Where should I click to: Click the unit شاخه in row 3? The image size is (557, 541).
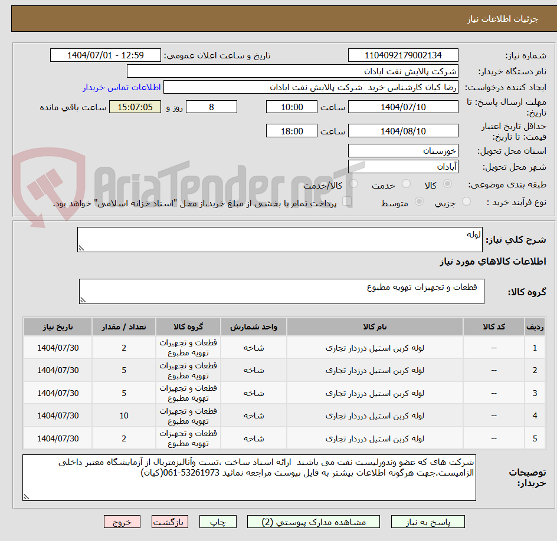254,393
